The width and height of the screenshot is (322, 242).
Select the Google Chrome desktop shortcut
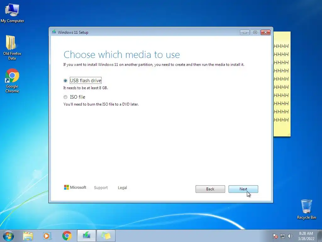(12, 81)
